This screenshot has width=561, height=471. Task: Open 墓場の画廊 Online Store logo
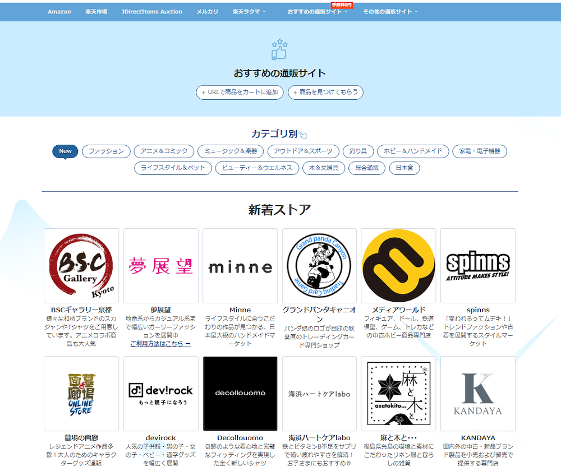tap(81, 394)
